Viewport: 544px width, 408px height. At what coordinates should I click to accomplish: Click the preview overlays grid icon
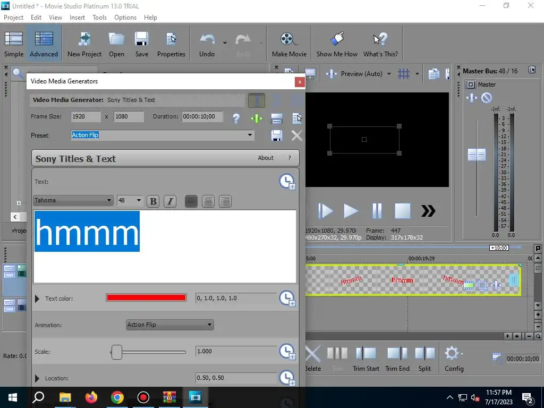[x=404, y=73]
